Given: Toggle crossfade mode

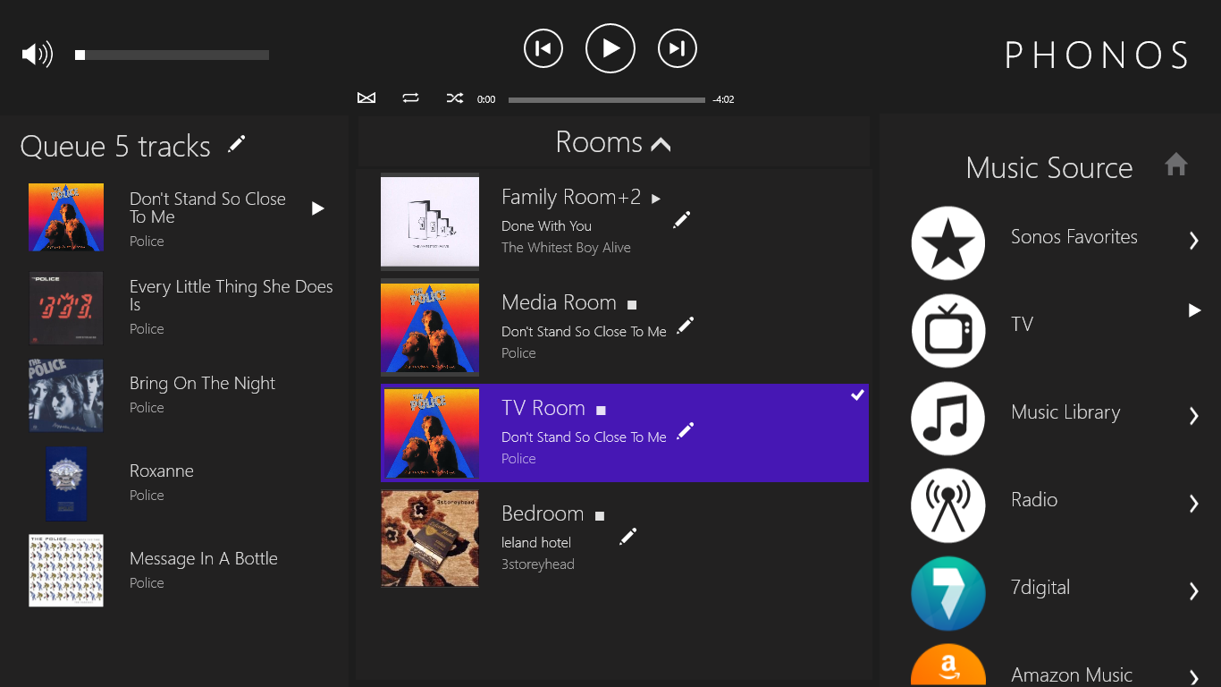Looking at the screenshot, I should [366, 98].
